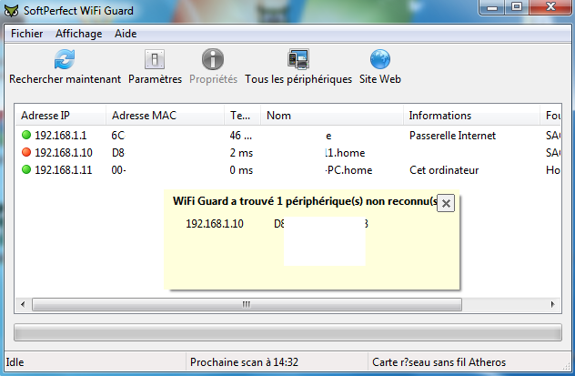
Task: Open the Aide menu
Action: click(126, 34)
